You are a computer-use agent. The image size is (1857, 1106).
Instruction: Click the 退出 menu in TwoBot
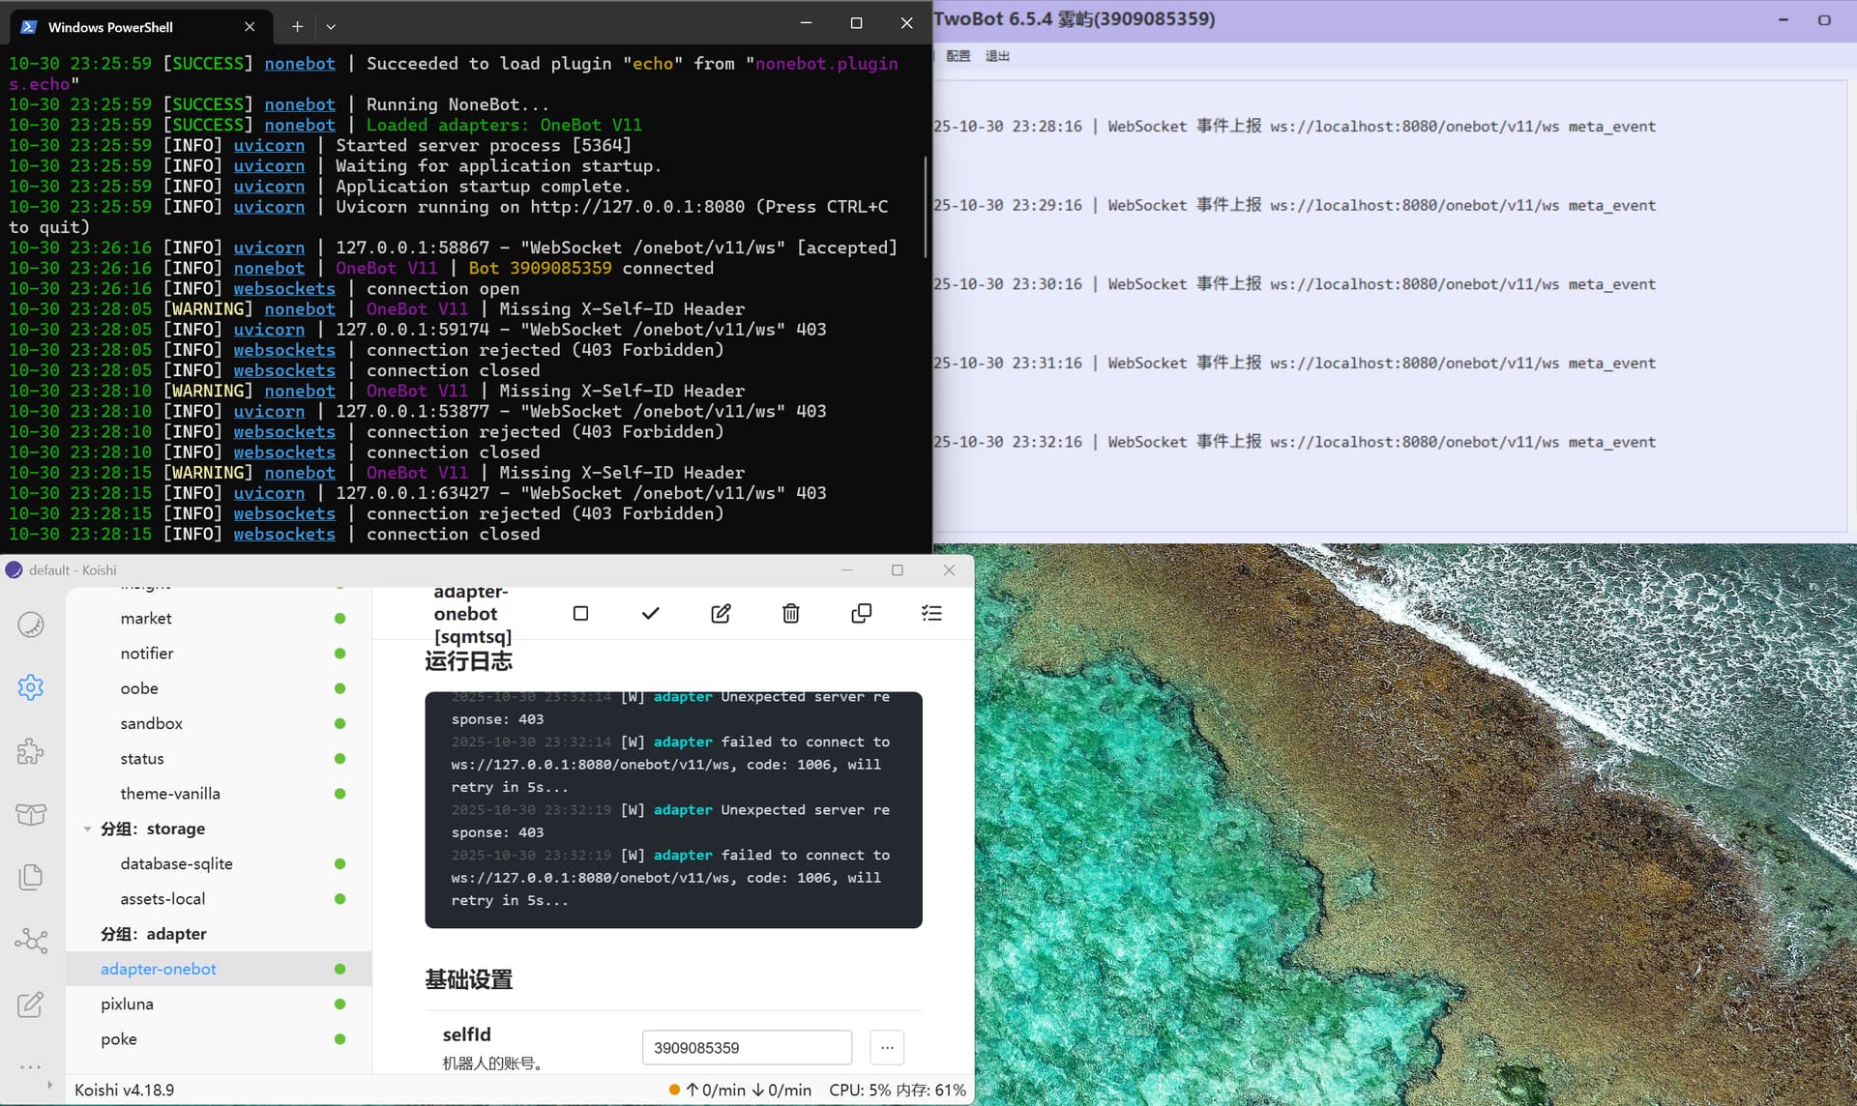[997, 56]
